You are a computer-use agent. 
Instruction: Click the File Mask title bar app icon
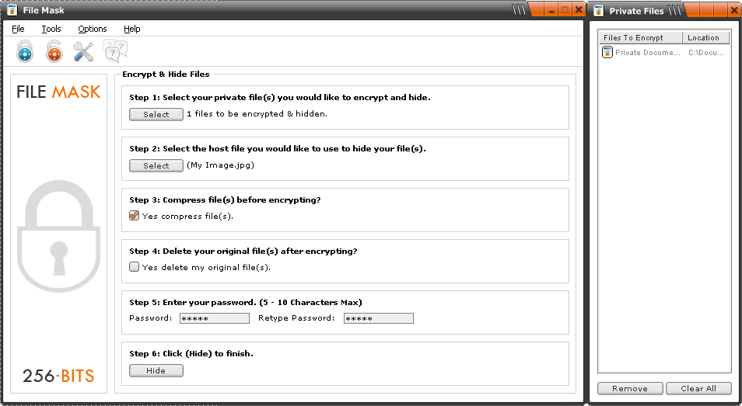pos(12,10)
